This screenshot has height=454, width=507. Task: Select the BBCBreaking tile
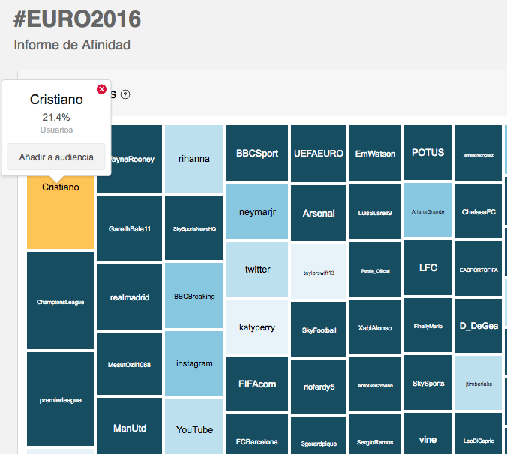(x=194, y=295)
